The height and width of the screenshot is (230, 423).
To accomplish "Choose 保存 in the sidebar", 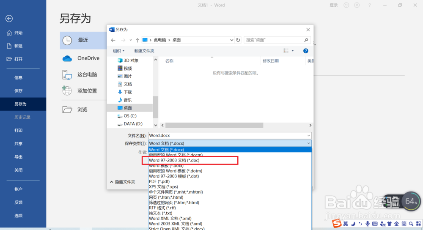I will point(18,91).
